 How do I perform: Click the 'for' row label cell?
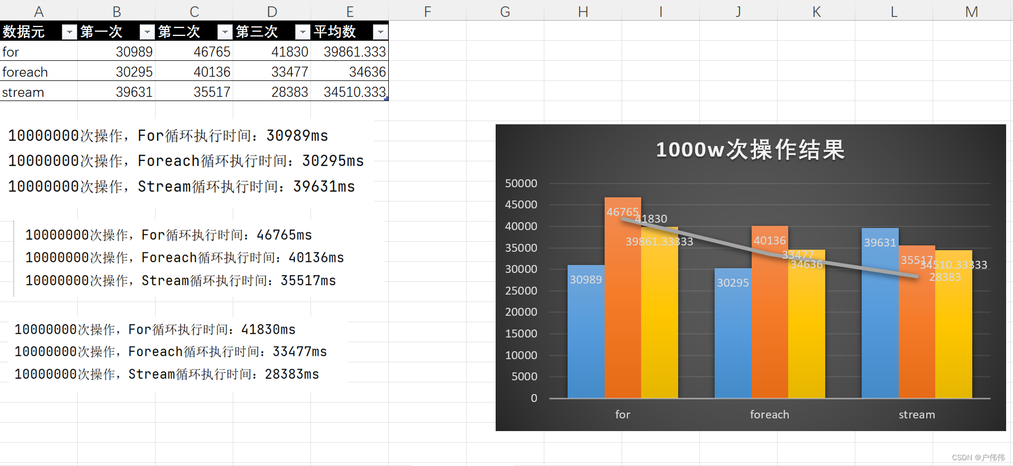tap(39, 52)
